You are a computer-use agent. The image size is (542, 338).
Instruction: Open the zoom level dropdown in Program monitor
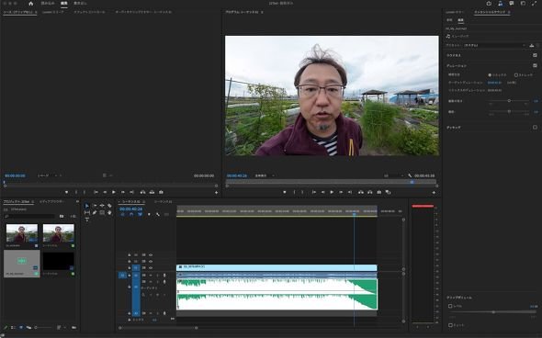tap(265, 176)
